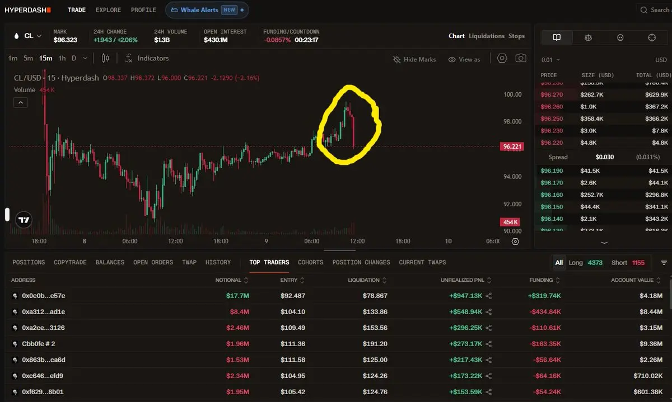Select the 5m timeframe
672x402 pixels.
pos(29,58)
